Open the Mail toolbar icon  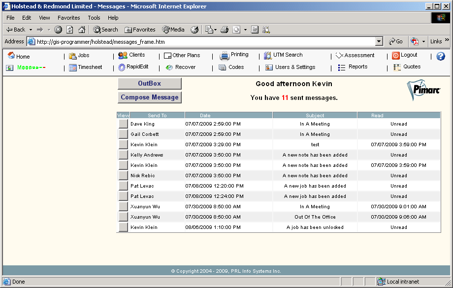coord(209,30)
